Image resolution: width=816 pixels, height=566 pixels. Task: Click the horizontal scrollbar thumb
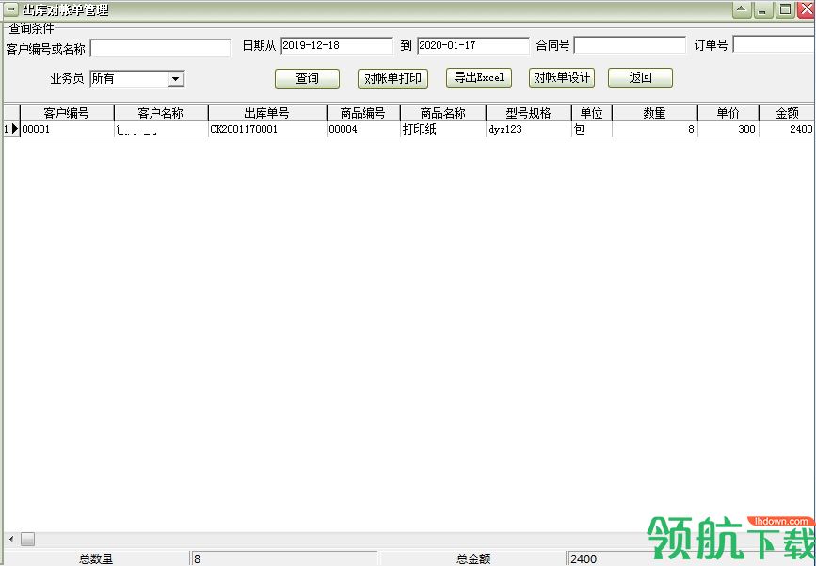pyautogui.click(x=27, y=539)
